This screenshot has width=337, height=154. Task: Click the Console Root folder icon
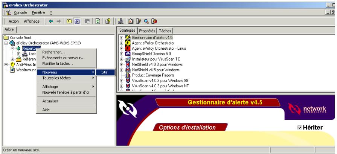click(6, 38)
